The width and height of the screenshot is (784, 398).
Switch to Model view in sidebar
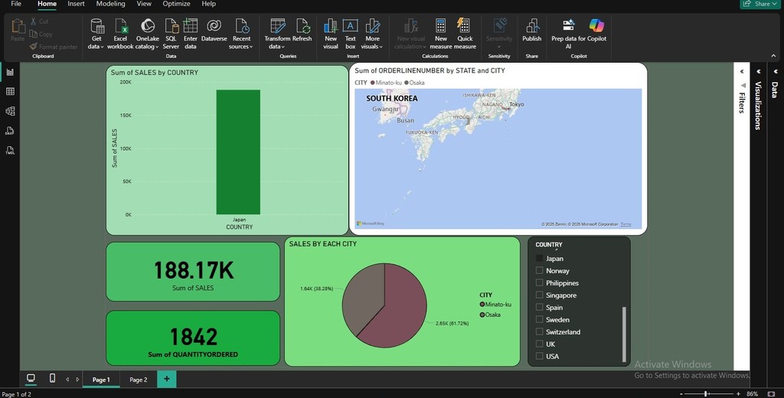pos(10,111)
